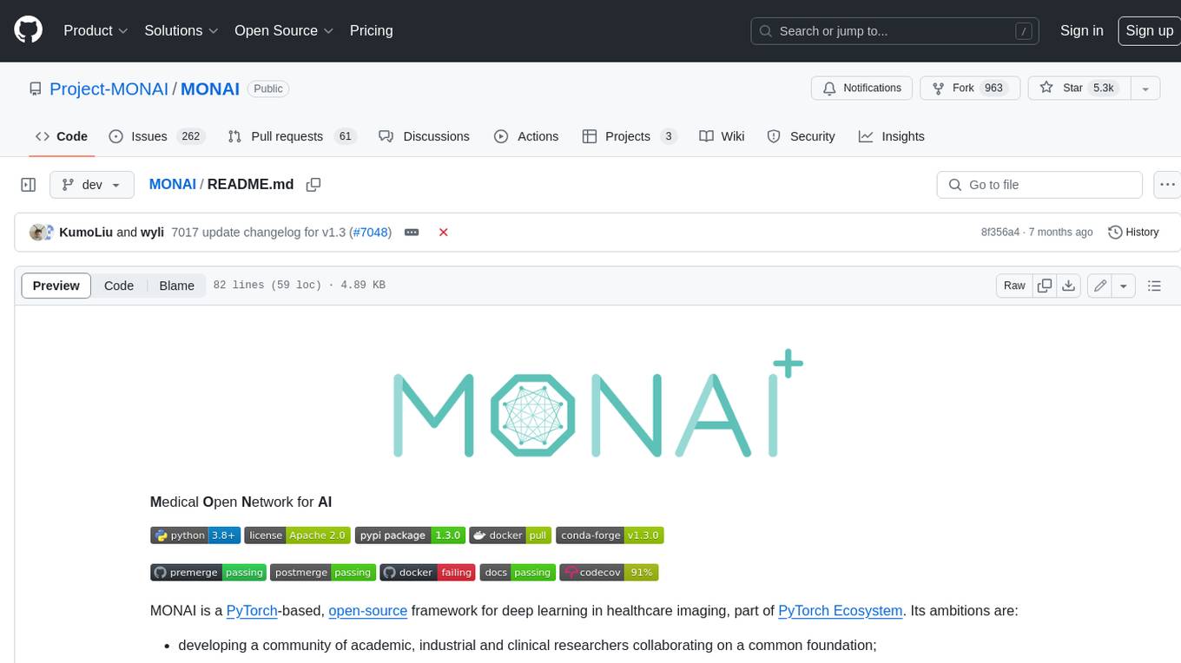The width and height of the screenshot is (1181, 663).
Task: Click the docs passing badge
Action: tap(517, 572)
